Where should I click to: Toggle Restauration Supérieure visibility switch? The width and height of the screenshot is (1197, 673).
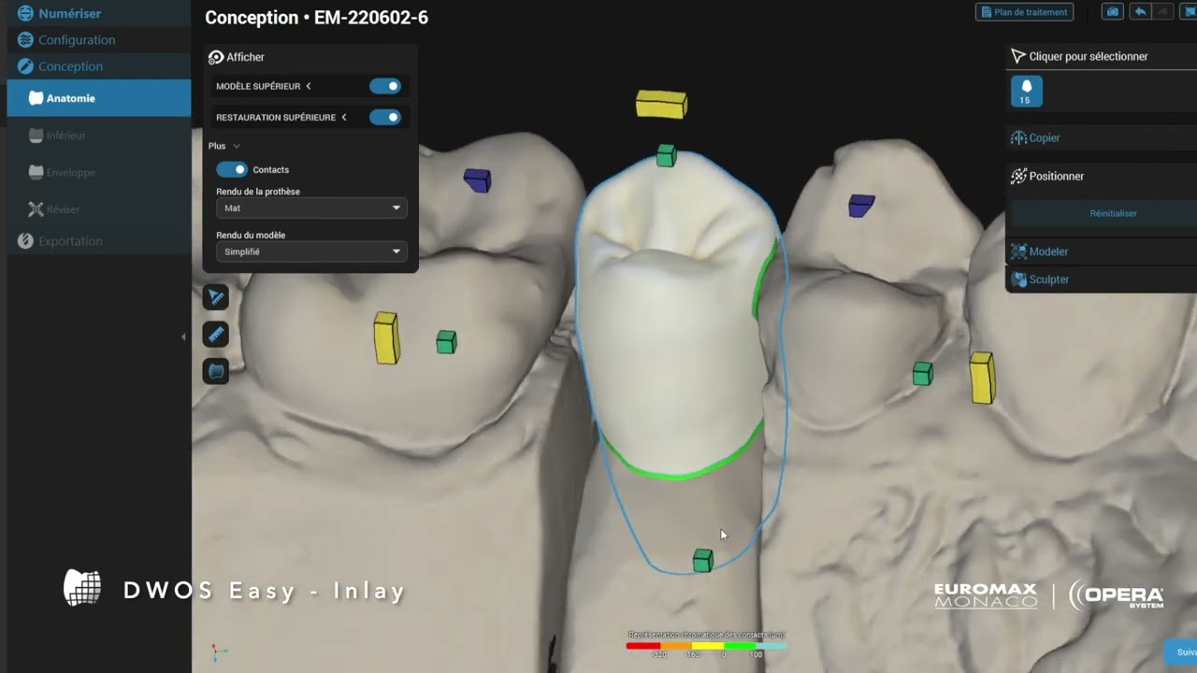385,117
